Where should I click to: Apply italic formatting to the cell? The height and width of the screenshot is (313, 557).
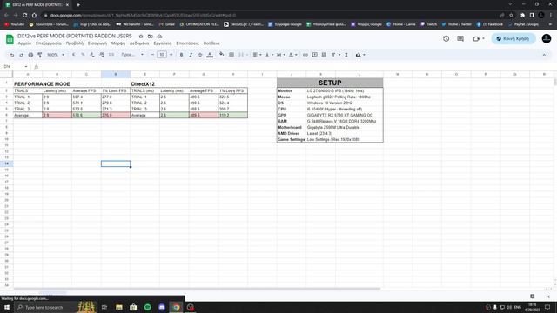(x=191, y=55)
